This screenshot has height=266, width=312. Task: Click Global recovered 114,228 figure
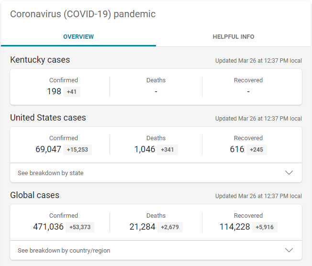(235, 227)
